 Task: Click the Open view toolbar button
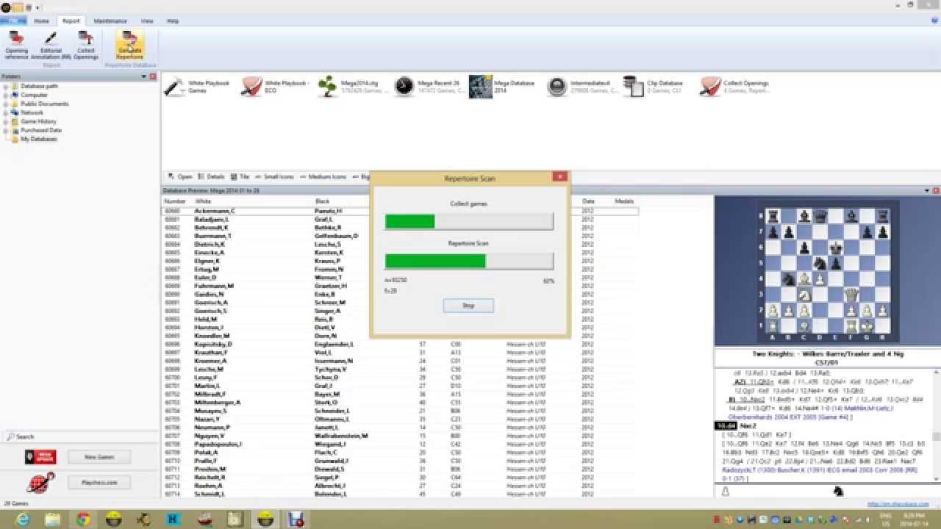180,177
